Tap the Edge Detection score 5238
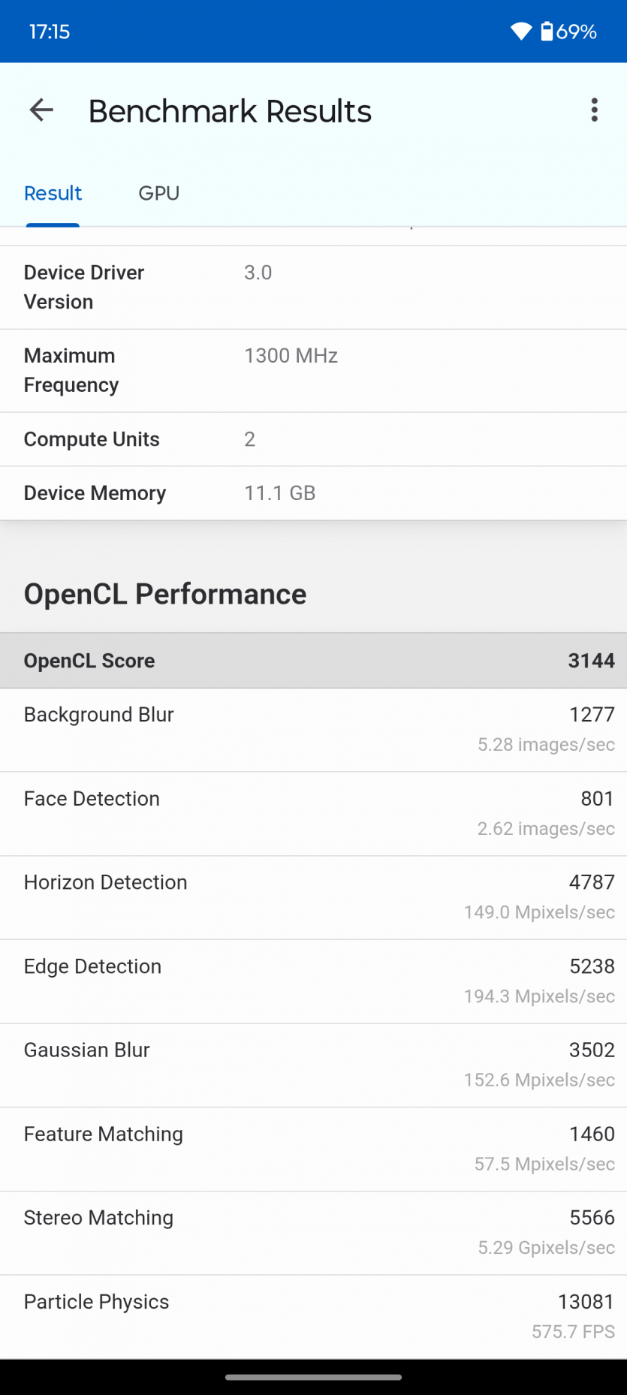The image size is (627, 1395). pyautogui.click(x=592, y=966)
